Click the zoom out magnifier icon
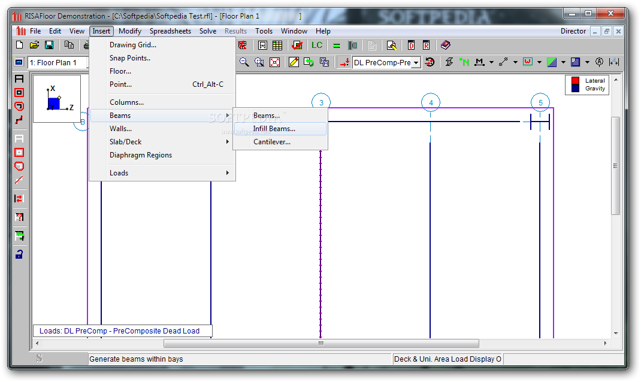This screenshot has width=641, height=382. (x=244, y=62)
